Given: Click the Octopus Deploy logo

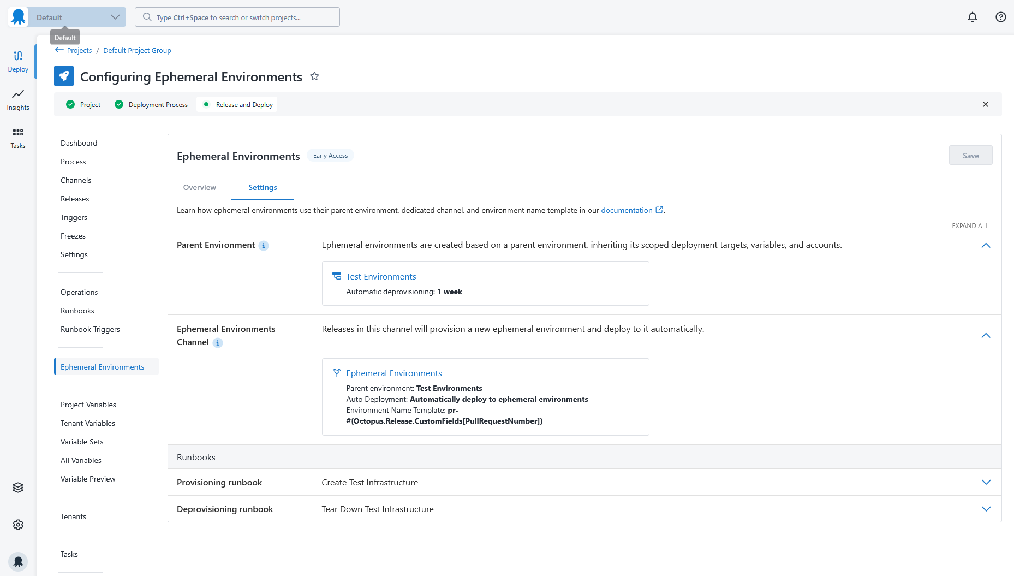Looking at the screenshot, I should point(18,17).
